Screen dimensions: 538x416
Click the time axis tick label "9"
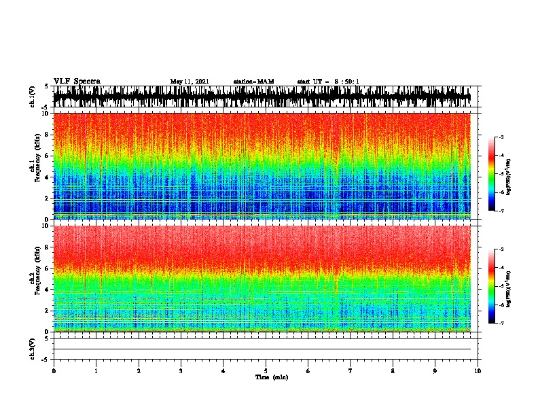(435, 371)
